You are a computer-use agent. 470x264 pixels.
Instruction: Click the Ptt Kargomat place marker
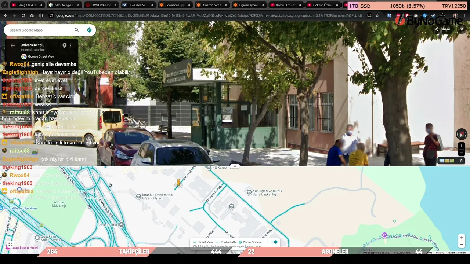209,168
